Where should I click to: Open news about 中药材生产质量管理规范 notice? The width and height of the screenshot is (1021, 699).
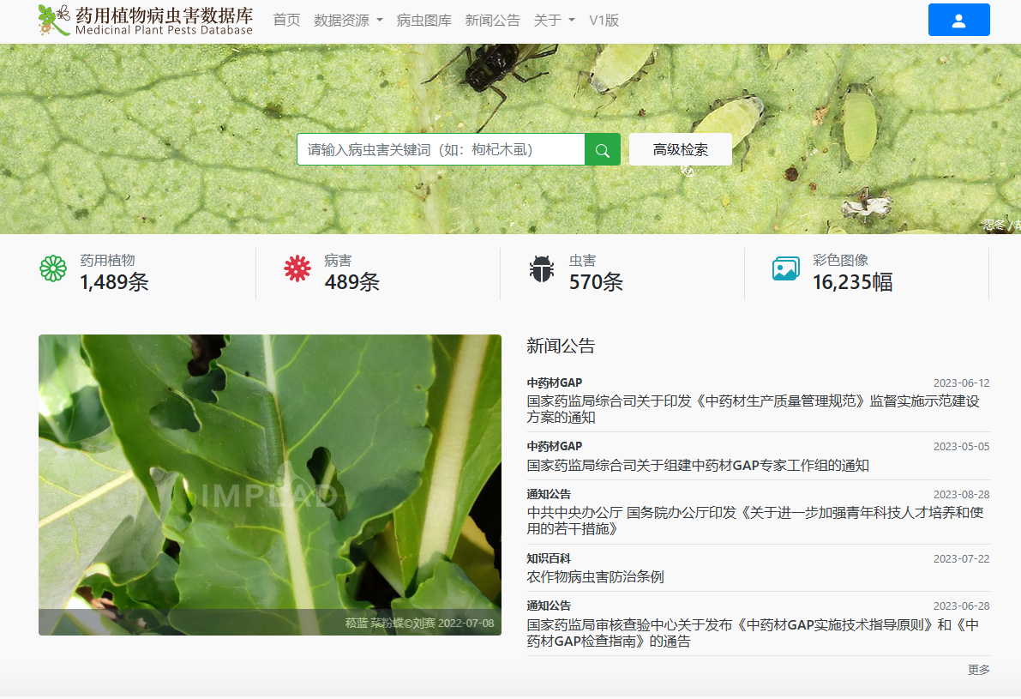point(753,409)
